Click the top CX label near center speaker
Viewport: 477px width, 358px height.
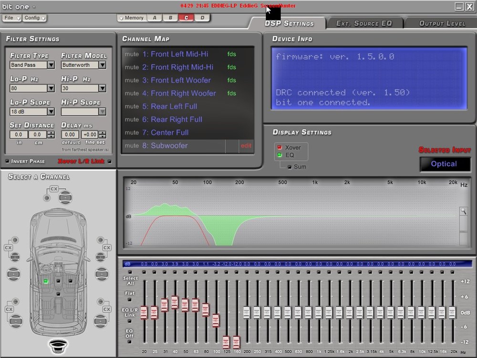pyautogui.click(x=54, y=189)
